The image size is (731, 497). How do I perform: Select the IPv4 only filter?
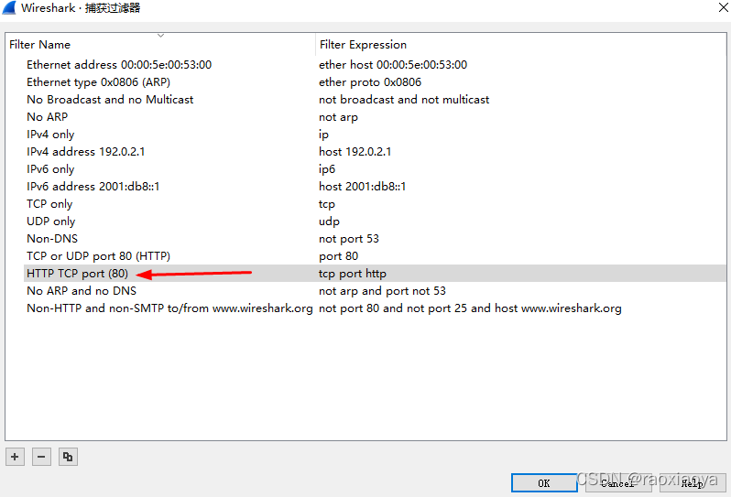[x=50, y=135]
